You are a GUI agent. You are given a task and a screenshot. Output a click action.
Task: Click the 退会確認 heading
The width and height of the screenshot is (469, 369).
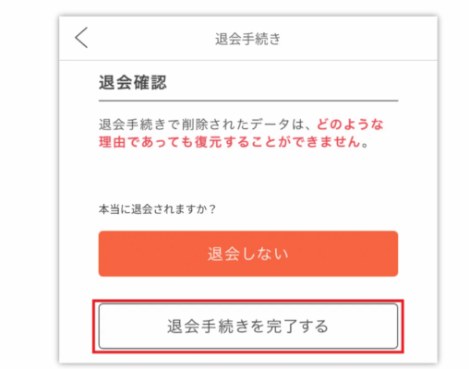pos(133,82)
